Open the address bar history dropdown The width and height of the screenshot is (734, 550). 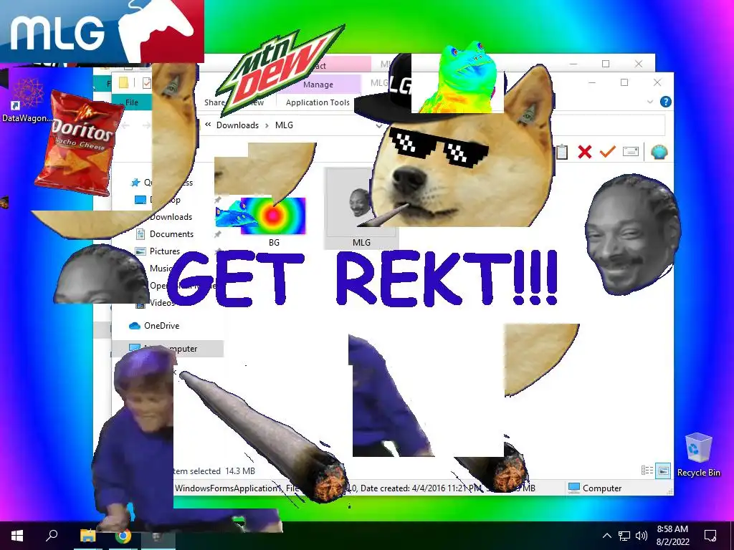pyautogui.click(x=378, y=125)
